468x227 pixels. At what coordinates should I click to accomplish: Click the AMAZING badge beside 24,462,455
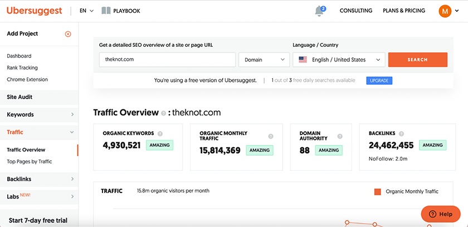(433, 145)
